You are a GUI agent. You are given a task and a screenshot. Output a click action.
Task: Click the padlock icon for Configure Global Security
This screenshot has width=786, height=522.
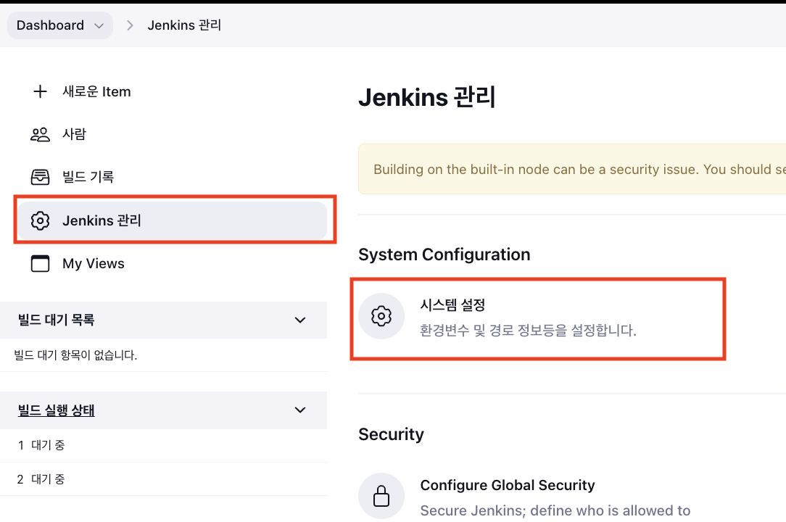[x=381, y=496]
